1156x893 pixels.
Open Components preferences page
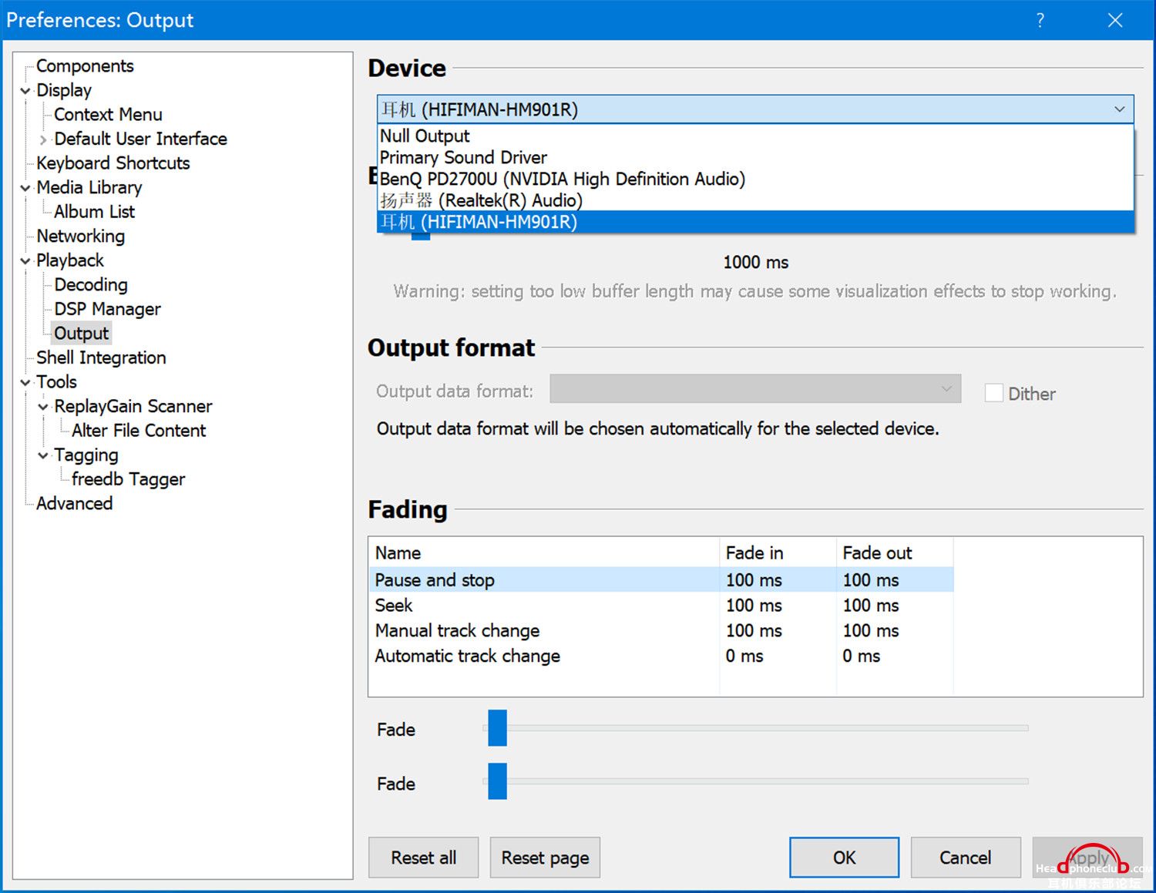(85, 66)
